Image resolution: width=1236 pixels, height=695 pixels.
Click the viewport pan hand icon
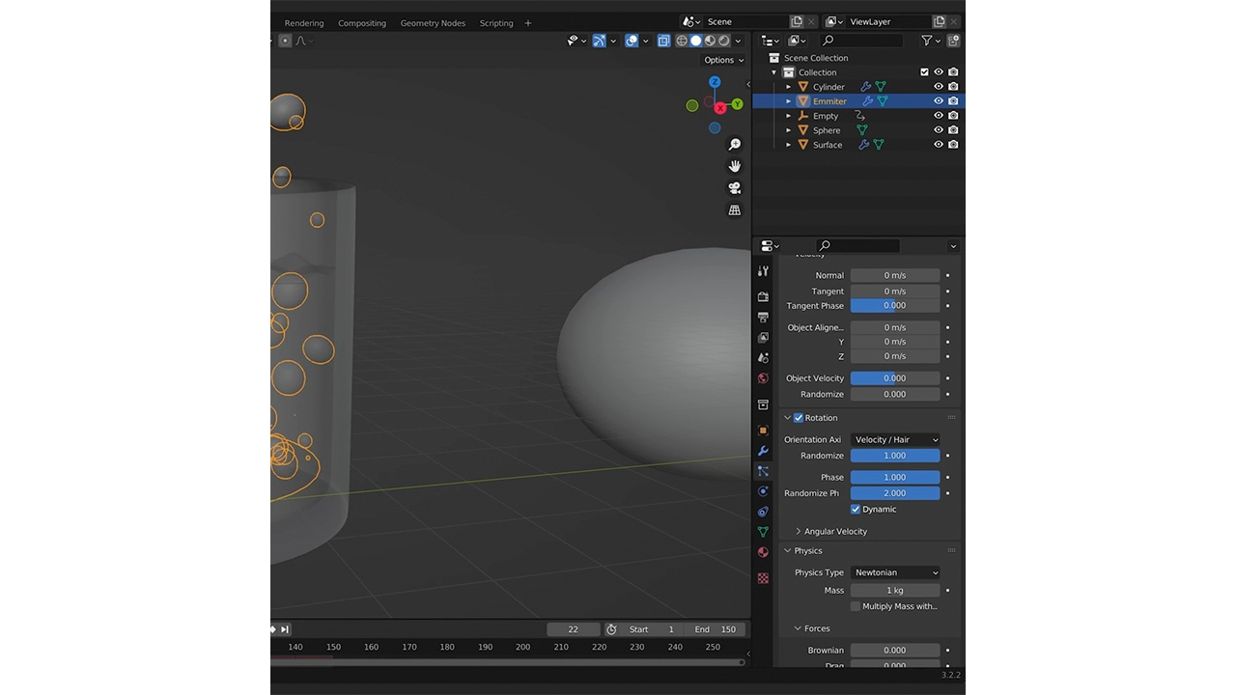point(734,166)
